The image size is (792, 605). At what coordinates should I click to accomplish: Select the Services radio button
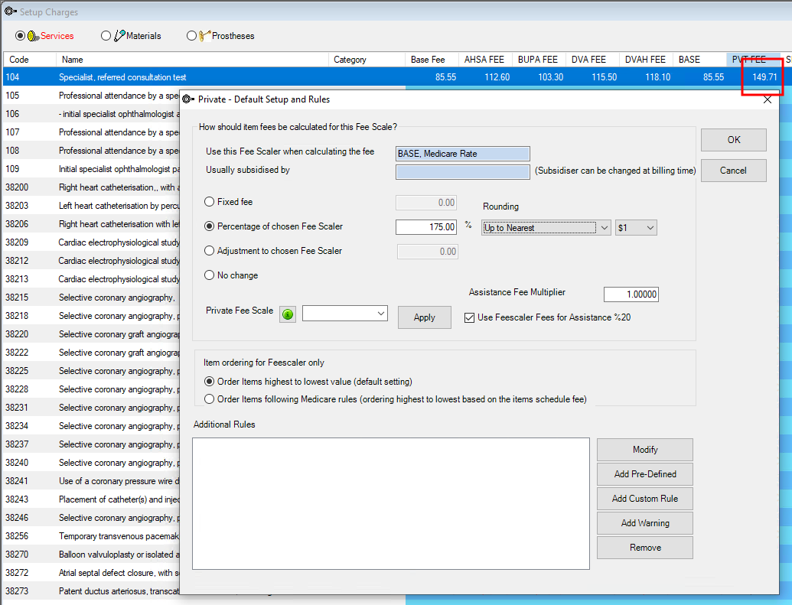[20, 36]
